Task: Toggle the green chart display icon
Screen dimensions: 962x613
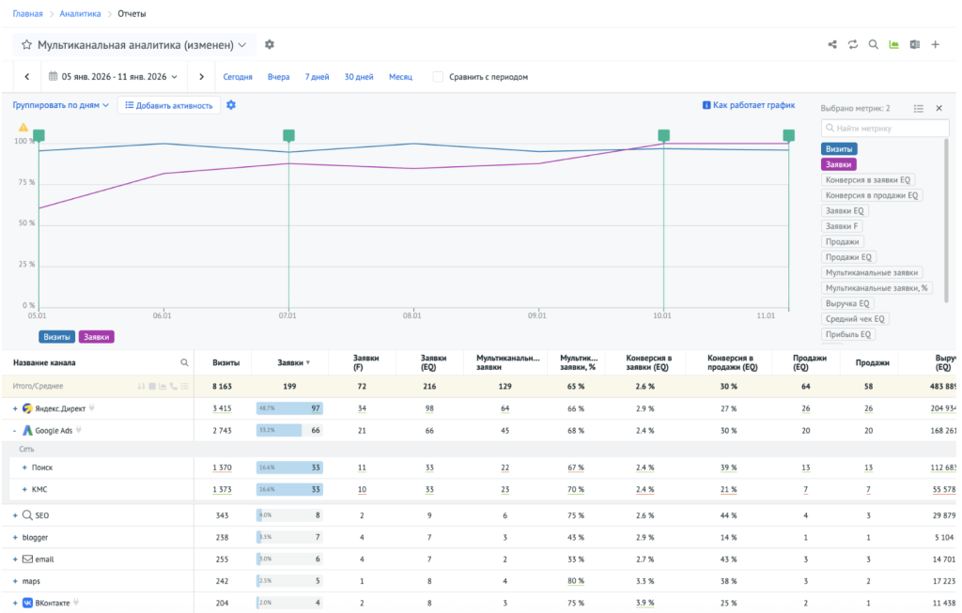Action: (894, 45)
